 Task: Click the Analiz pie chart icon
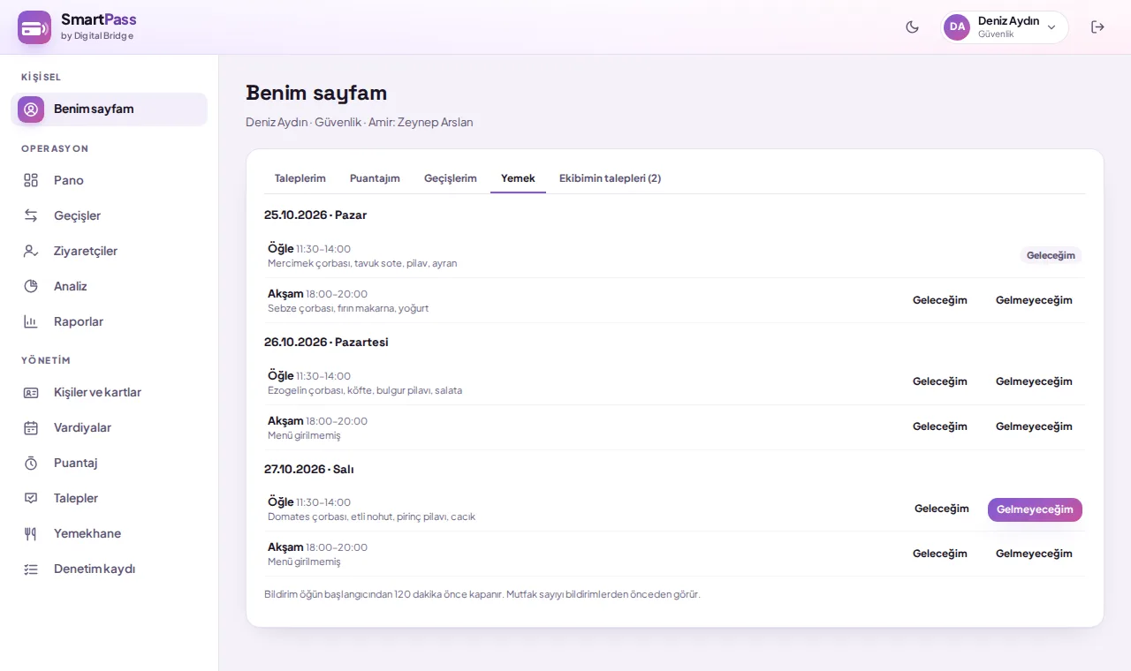[31, 286]
